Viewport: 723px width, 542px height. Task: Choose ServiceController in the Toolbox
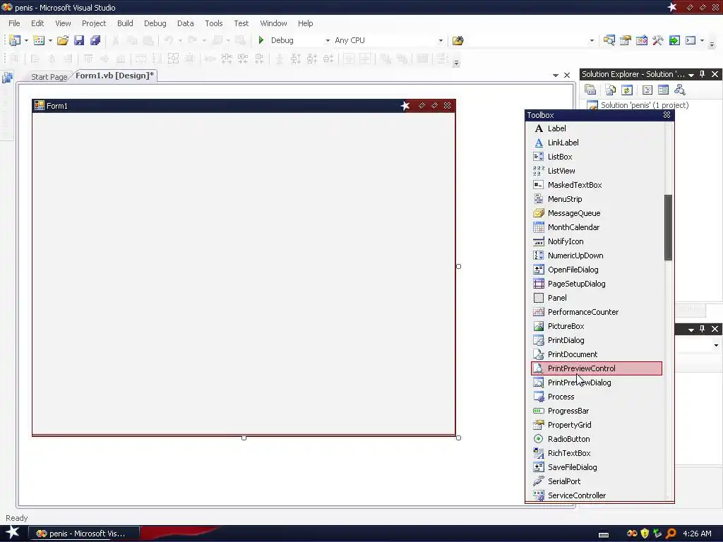[x=597, y=495]
